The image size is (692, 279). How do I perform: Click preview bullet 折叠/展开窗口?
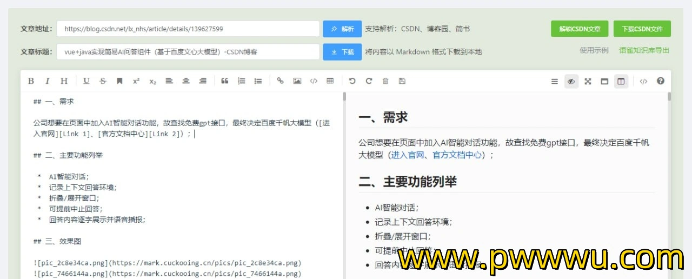pyautogui.click(x=402, y=236)
